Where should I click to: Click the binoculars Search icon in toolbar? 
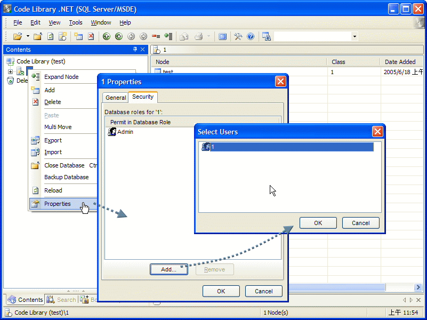(x=267, y=36)
